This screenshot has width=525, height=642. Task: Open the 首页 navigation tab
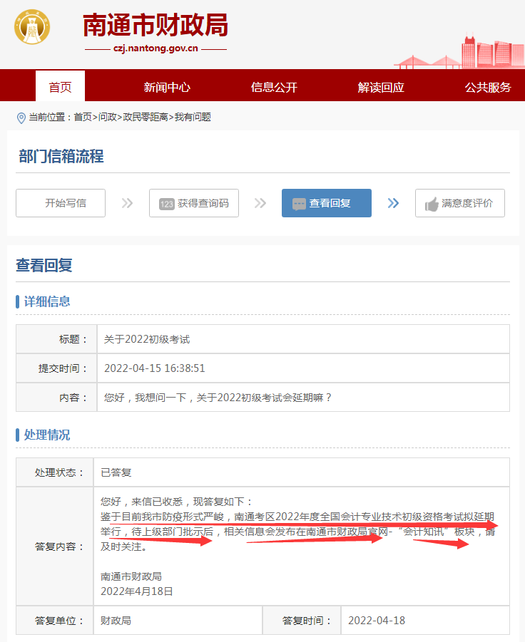(60, 86)
